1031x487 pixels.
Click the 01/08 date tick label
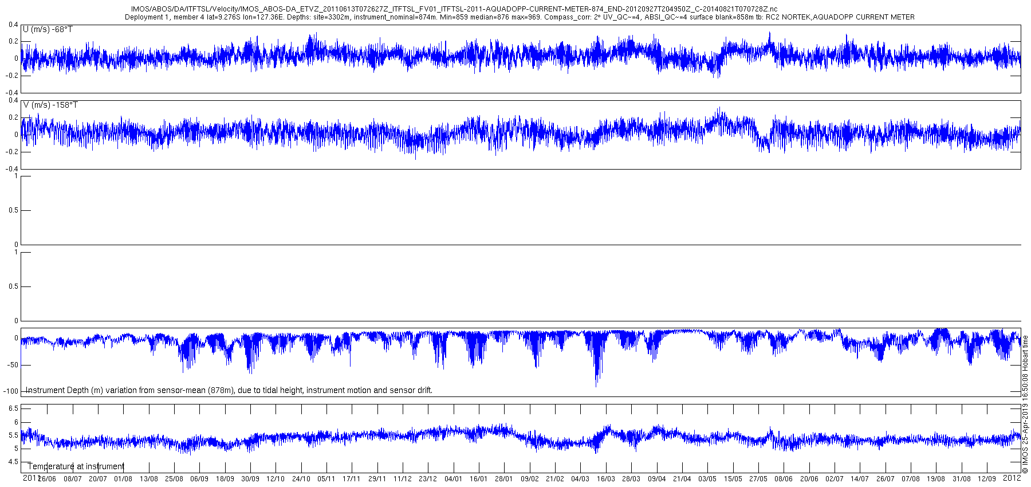(123, 478)
